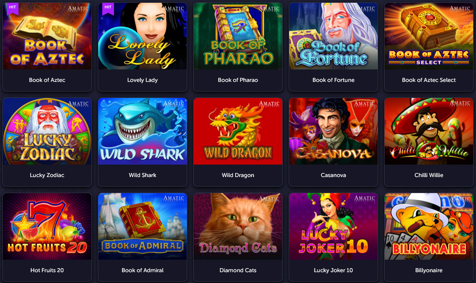Select the Book of Fortune game image

point(333,36)
